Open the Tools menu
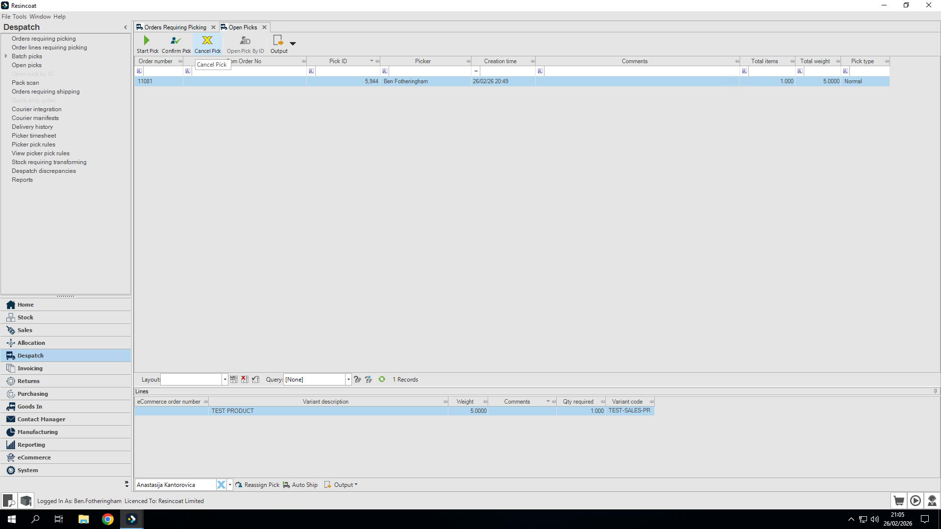This screenshot has width=941, height=529. click(20, 17)
